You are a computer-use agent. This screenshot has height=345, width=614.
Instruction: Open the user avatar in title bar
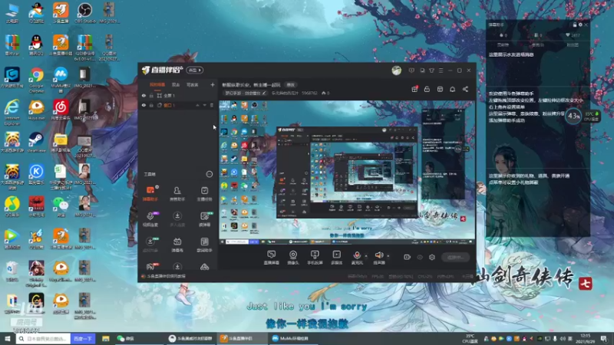click(x=396, y=71)
